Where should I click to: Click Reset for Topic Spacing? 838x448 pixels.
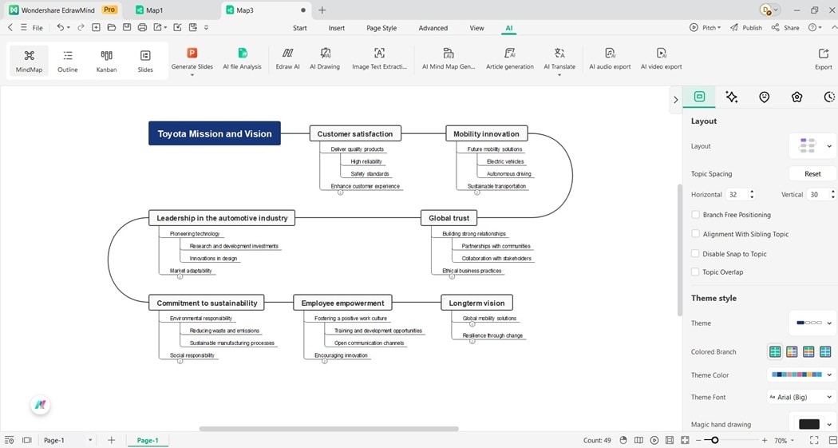812,174
